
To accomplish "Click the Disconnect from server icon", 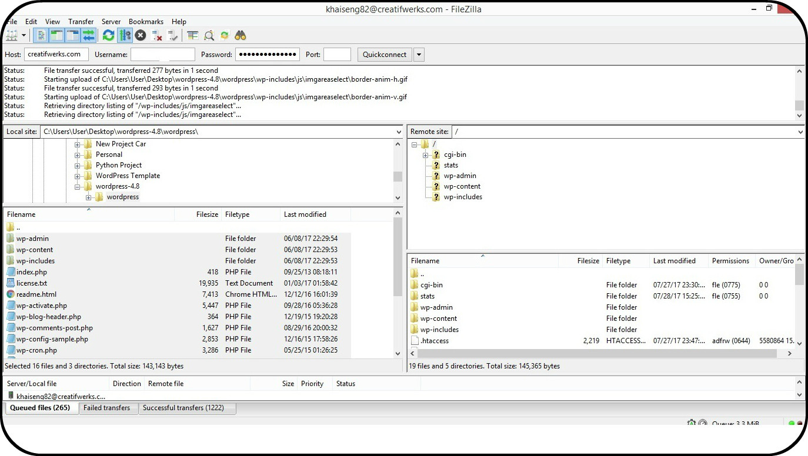I will click(156, 35).
